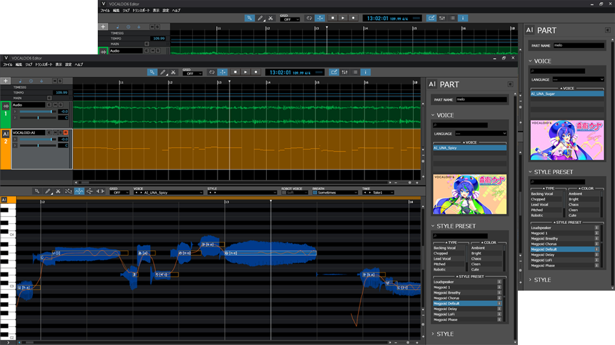Open the LANGUAGE dropdown in front window PART panel
This screenshot has height=345, width=615.
[481, 134]
